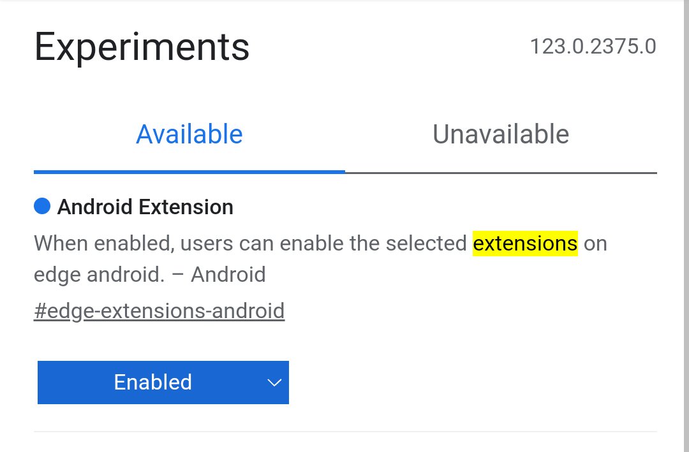689x452 pixels.
Task: Open the #edge-extensions-android anchor link
Action: 159,311
